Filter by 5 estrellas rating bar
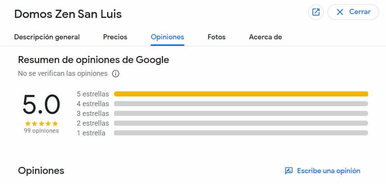 click(241, 94)
